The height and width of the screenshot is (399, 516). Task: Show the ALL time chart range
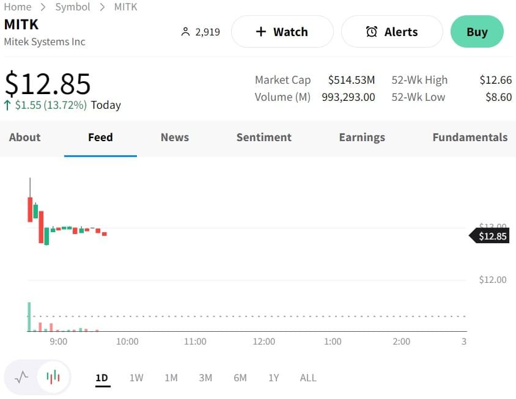[308, 378]
